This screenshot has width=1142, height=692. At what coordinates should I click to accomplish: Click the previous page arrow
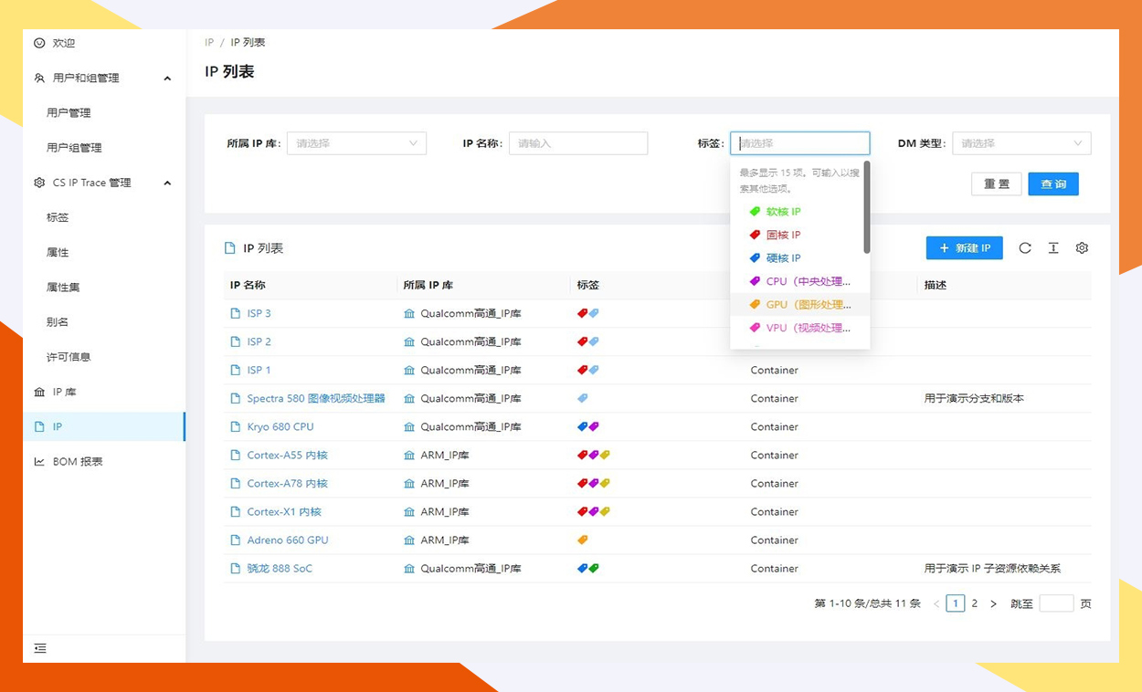(936, 603)
